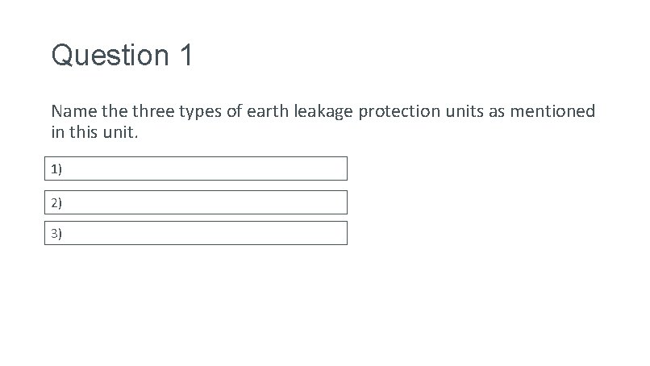Click "in this unit." on second line

pos(95,132)
